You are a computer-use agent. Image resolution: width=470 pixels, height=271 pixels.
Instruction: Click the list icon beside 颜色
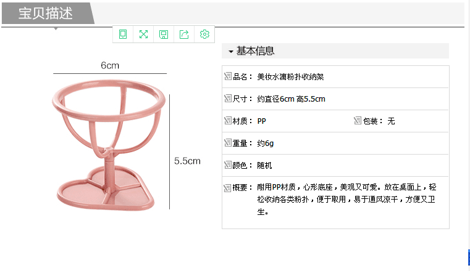(x=227, y=165)
